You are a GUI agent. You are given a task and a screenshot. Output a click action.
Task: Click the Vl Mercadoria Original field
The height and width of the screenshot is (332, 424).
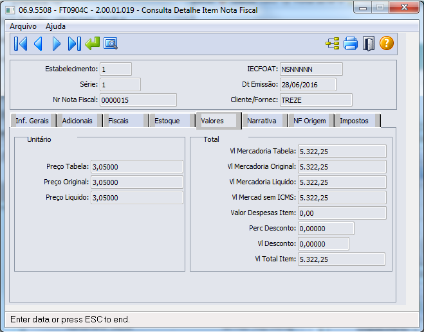[342, 166]
